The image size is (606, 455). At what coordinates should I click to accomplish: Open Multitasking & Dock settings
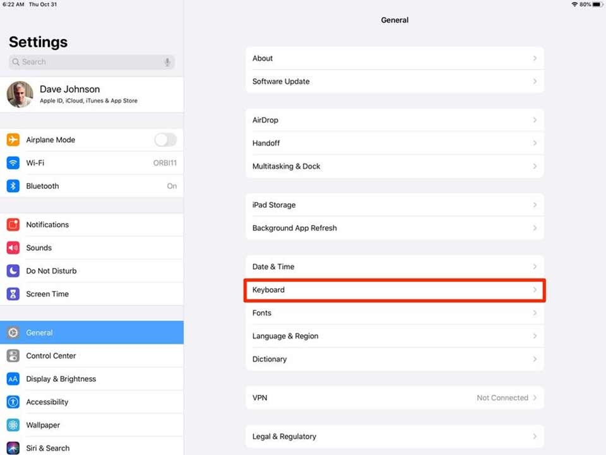[x=395, y=166]
